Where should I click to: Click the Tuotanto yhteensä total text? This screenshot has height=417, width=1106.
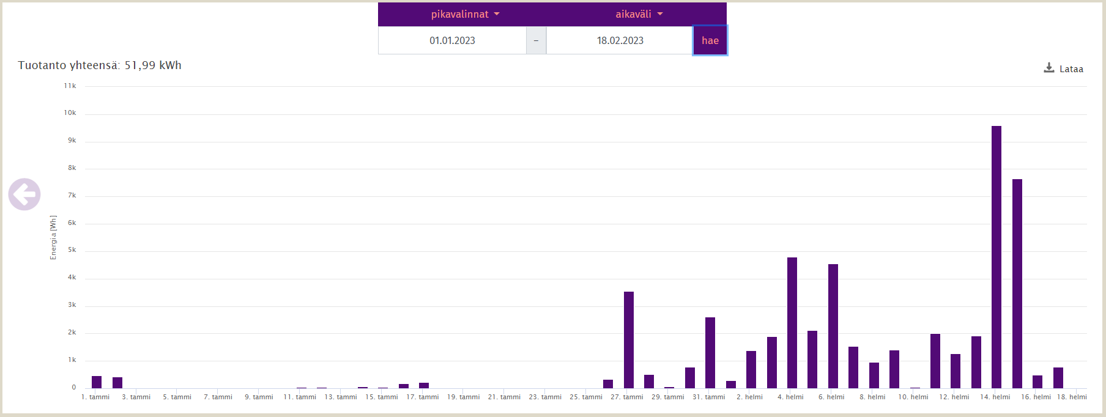(x=100, y=65)
